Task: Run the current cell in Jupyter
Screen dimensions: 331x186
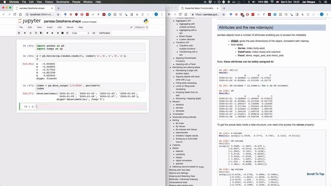Action: (x=58, y=33)
